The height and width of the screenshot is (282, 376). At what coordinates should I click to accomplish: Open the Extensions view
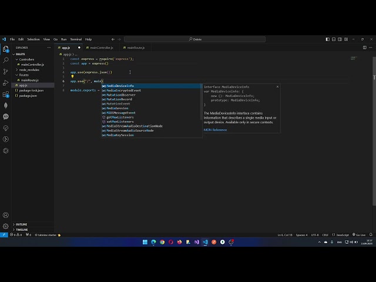coord(6,94)
